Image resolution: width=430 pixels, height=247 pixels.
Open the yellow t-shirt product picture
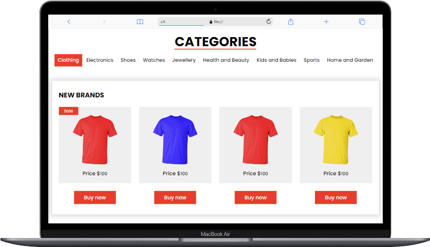[336, 140]
